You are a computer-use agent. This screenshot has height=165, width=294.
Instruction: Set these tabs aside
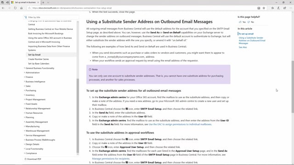(7, 2)
